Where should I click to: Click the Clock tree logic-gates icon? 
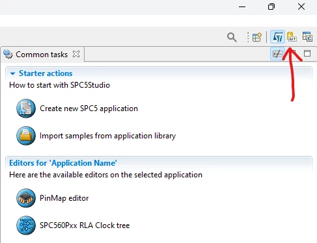26,225
